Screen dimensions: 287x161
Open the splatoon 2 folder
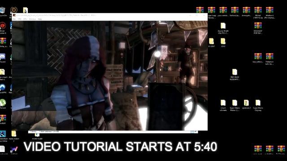(x=246, y=104)
